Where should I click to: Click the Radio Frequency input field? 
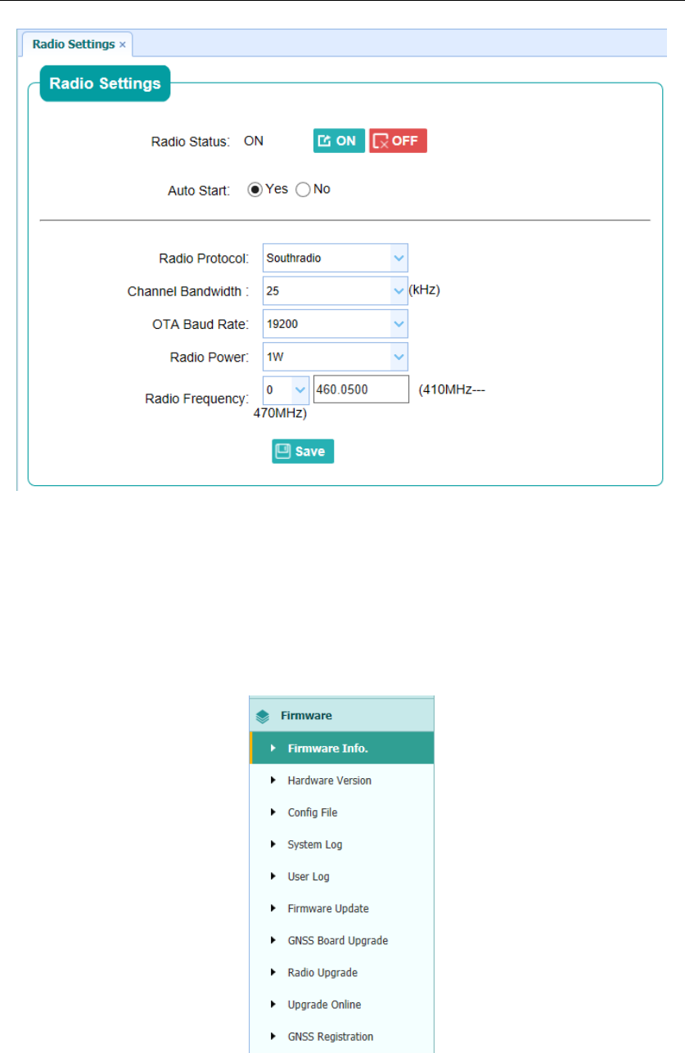tap(361, 389)
